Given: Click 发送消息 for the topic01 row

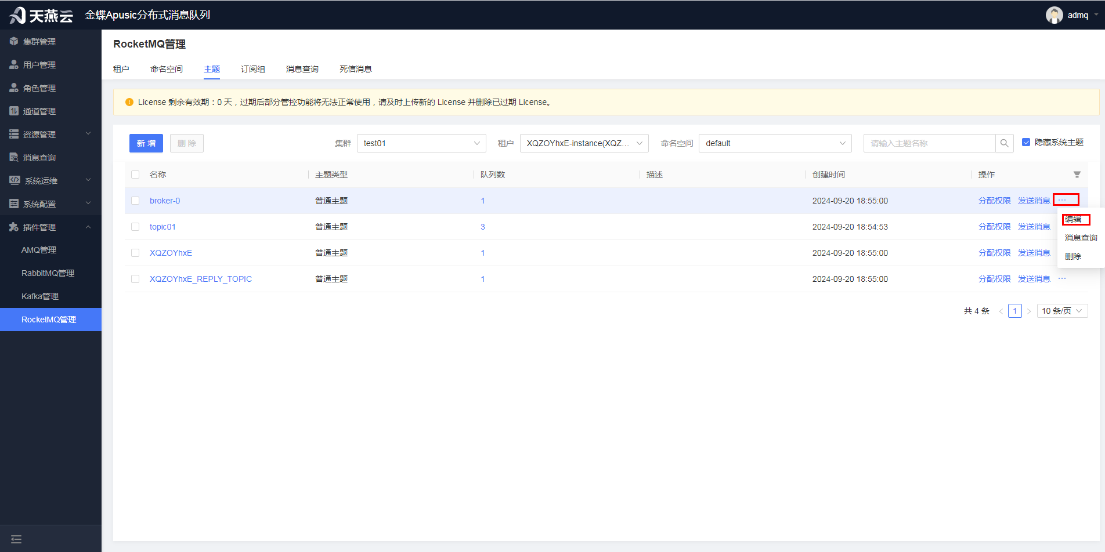Looking at the screenshot, I should coord(1034,227).
